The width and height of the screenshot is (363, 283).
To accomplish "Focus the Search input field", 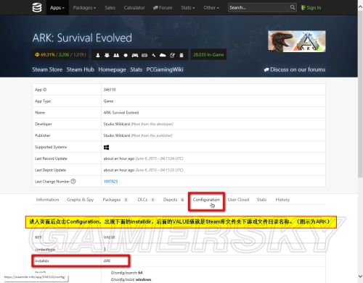I will 259,8.
